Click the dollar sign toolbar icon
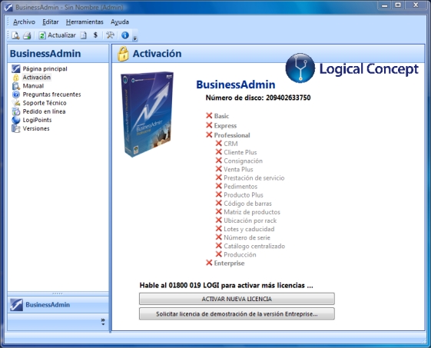 (x=95, y=35)
